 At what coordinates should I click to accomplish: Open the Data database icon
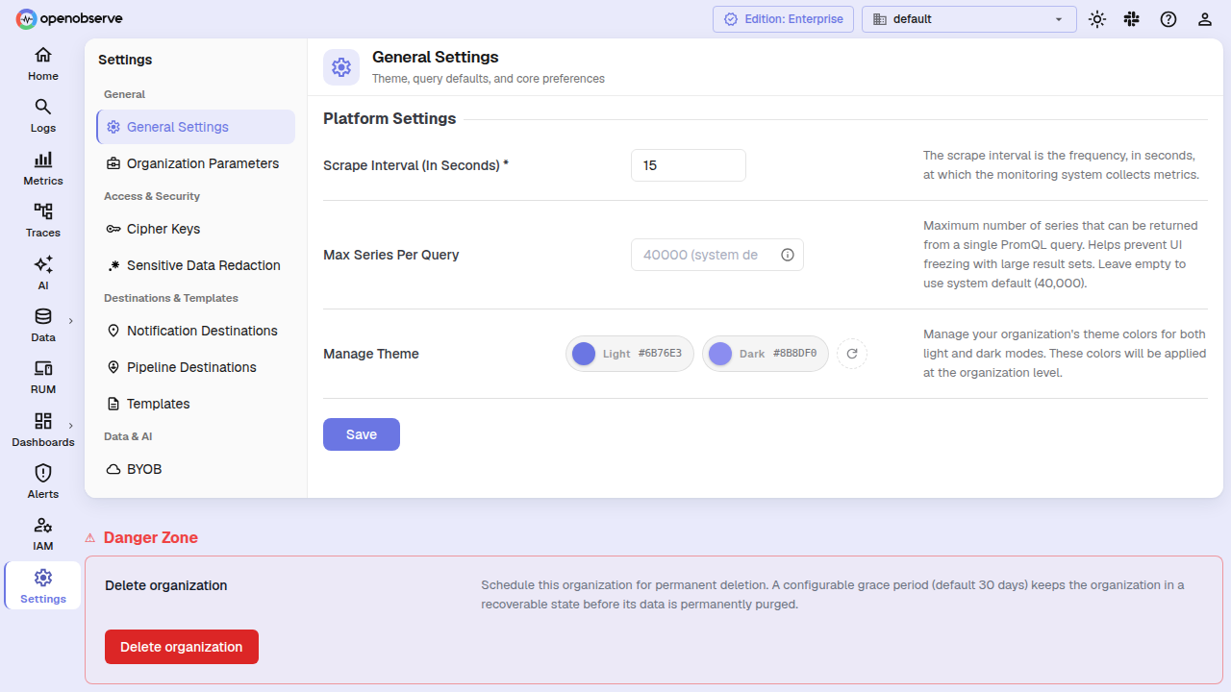pos(43,316)
